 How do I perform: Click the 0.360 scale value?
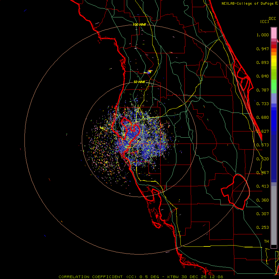[263, 200]
